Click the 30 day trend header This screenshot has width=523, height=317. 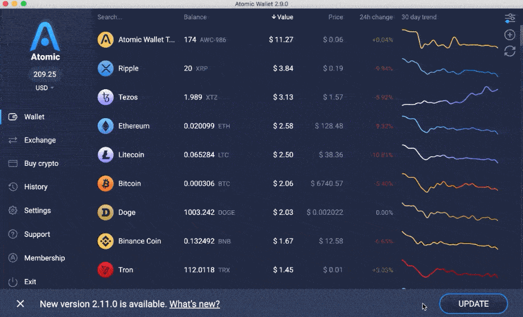418,17
